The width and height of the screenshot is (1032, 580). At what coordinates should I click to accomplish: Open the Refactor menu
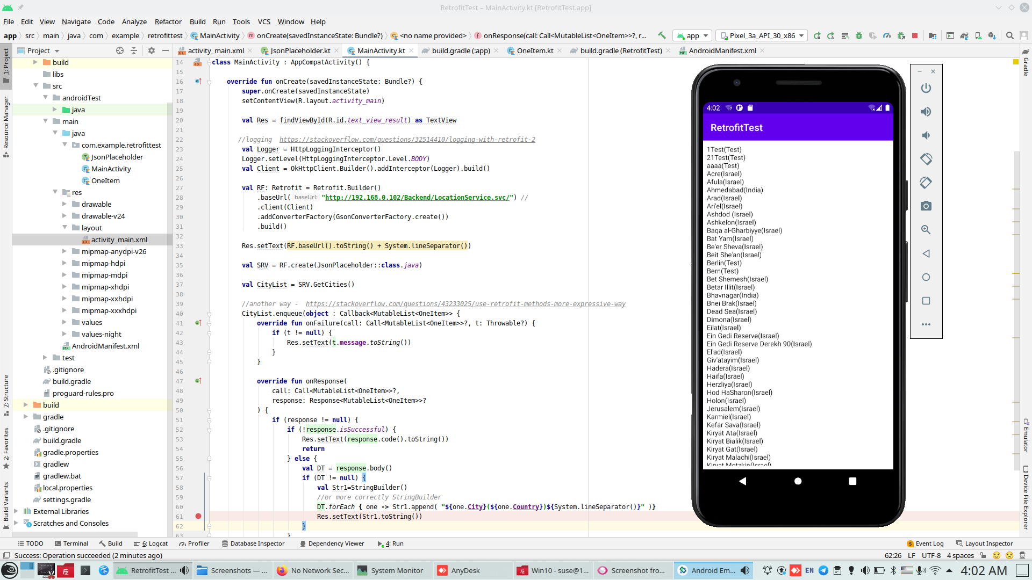click(168, 21)
